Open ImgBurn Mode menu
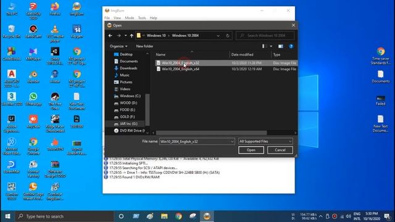The width and height of the screenshot is (395, 222). (130, 18)
